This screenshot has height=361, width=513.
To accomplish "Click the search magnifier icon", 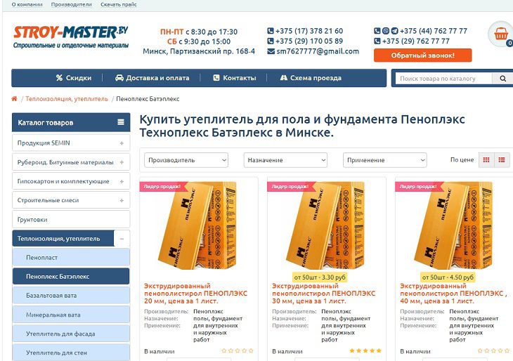I will 503,79.
